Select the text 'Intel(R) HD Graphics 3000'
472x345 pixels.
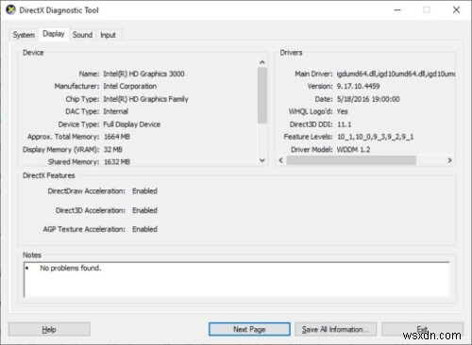coord(143,74)
